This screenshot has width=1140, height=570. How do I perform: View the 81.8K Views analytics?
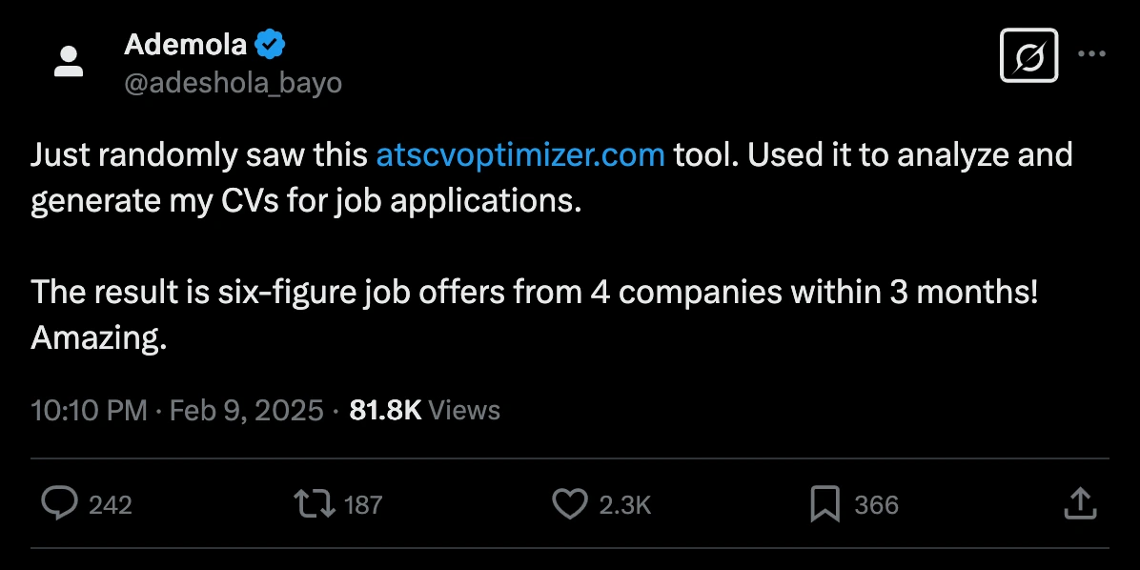(x=425, y=410)
